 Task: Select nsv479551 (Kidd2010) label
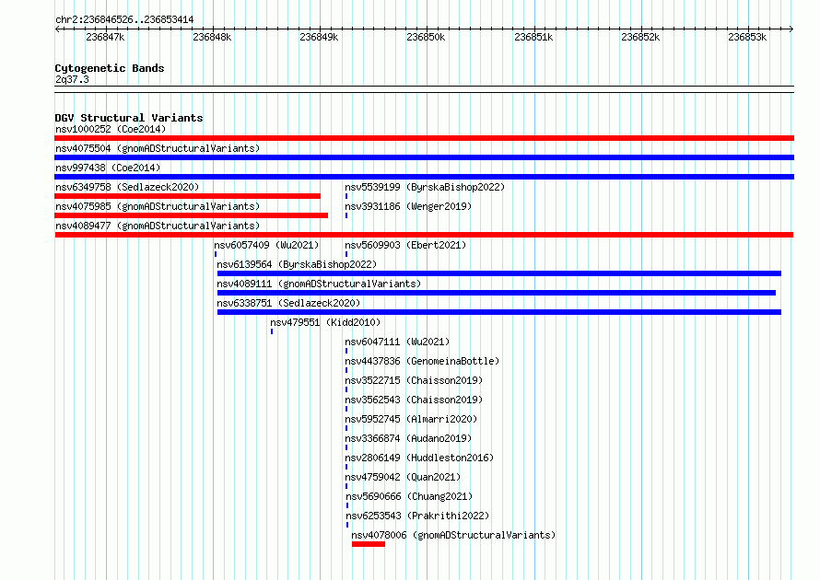click(325, 322)
